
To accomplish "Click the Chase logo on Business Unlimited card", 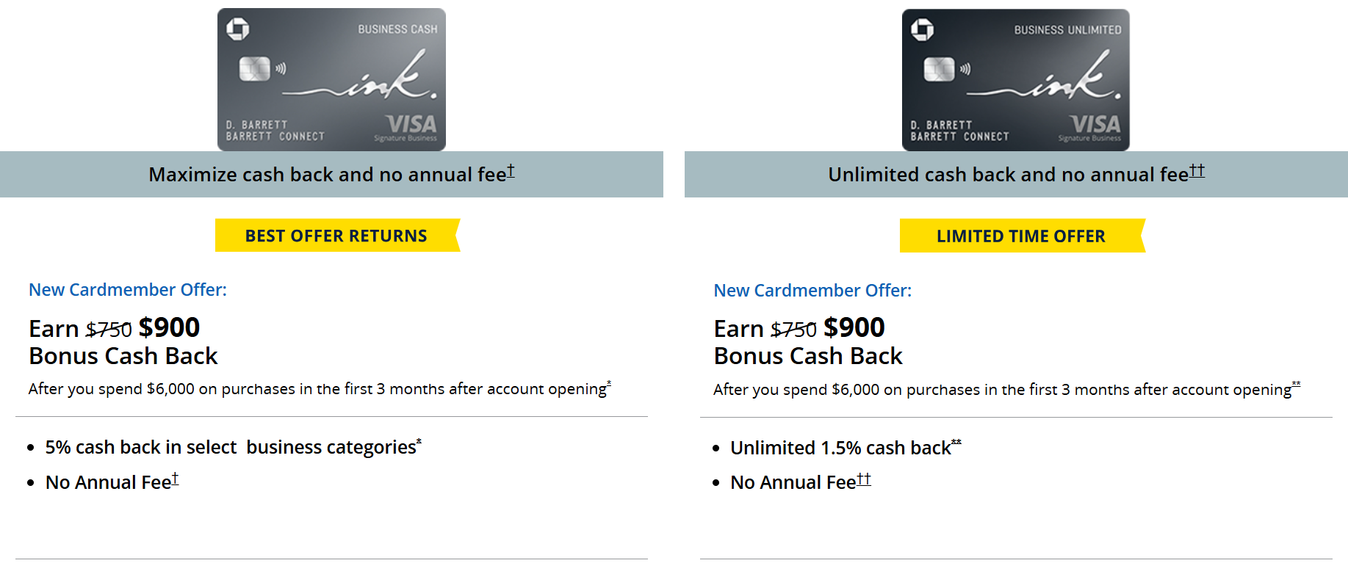I will pos(922,30).
